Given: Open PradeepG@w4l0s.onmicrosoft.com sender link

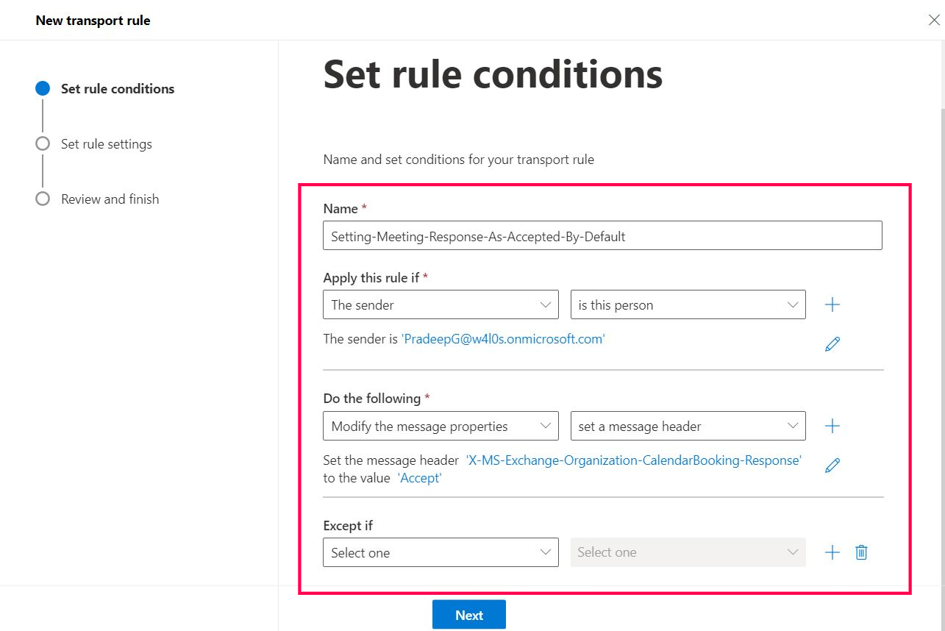Looking at the screenshot, I should pos(503,339).
